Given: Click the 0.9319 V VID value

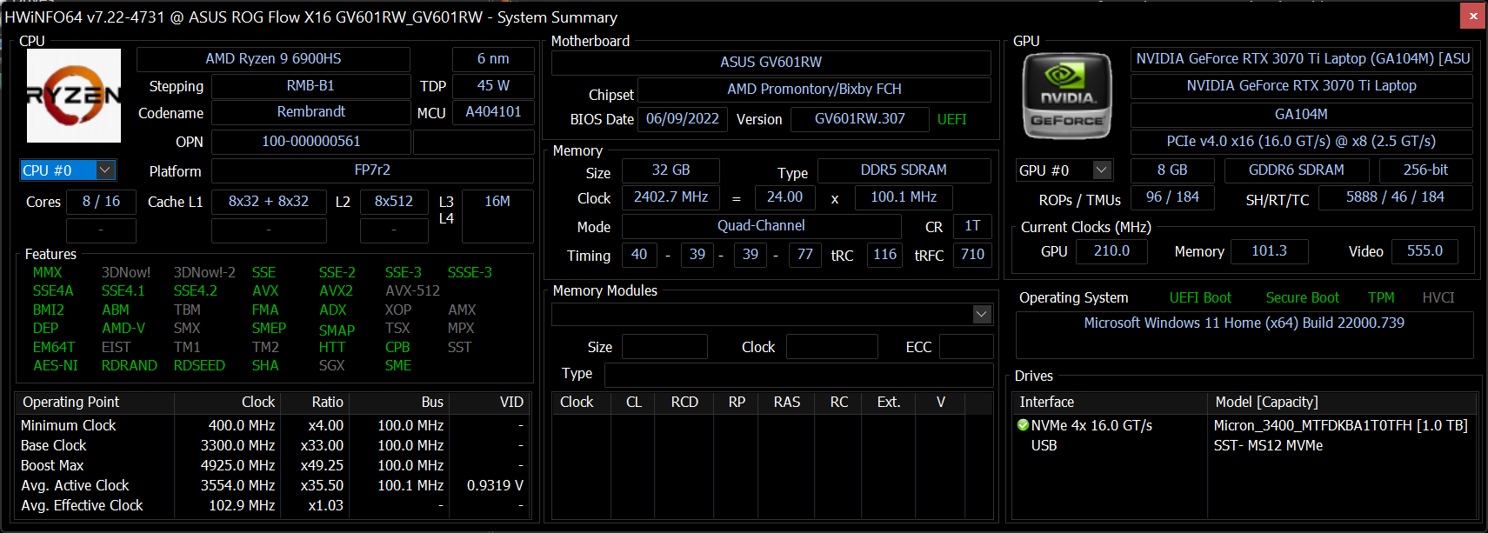Looking at the screenshot, I should coord(495,485).
